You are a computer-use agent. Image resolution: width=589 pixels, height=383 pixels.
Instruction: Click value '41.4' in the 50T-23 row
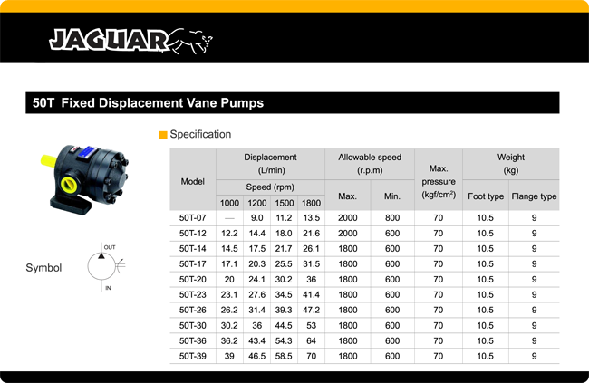pos(312,295)
